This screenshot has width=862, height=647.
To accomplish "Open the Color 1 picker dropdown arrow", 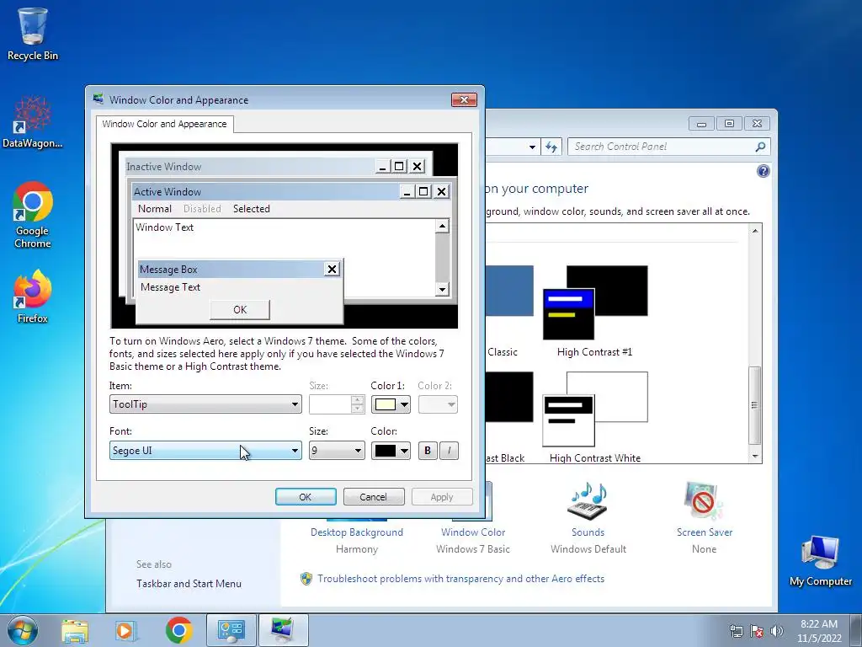I will point(404,405).
